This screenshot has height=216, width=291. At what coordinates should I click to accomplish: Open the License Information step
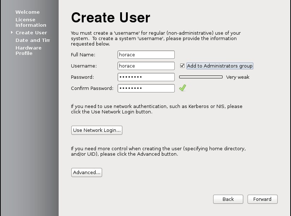click(x=30, y=22)
